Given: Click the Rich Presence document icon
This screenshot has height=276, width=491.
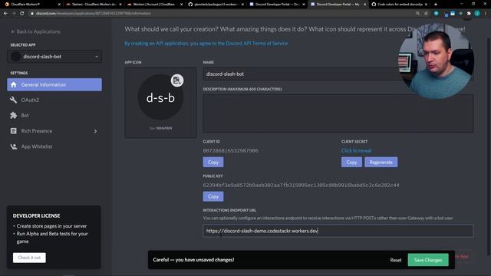Looking at the screenshot, I should point(14,131).
